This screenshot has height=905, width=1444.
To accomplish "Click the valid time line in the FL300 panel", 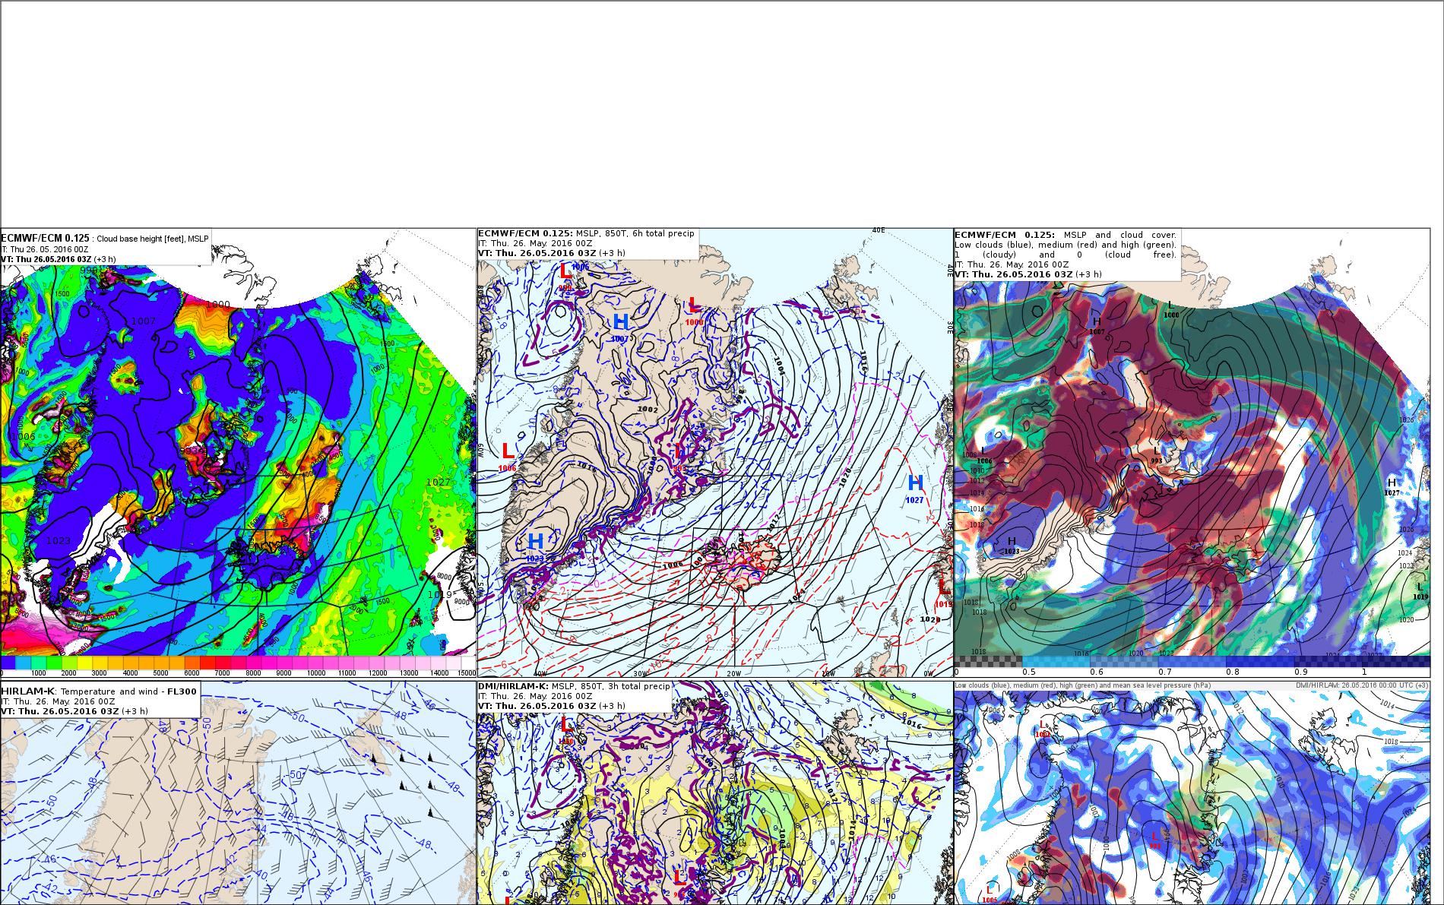I will click(x=74, y=711).
